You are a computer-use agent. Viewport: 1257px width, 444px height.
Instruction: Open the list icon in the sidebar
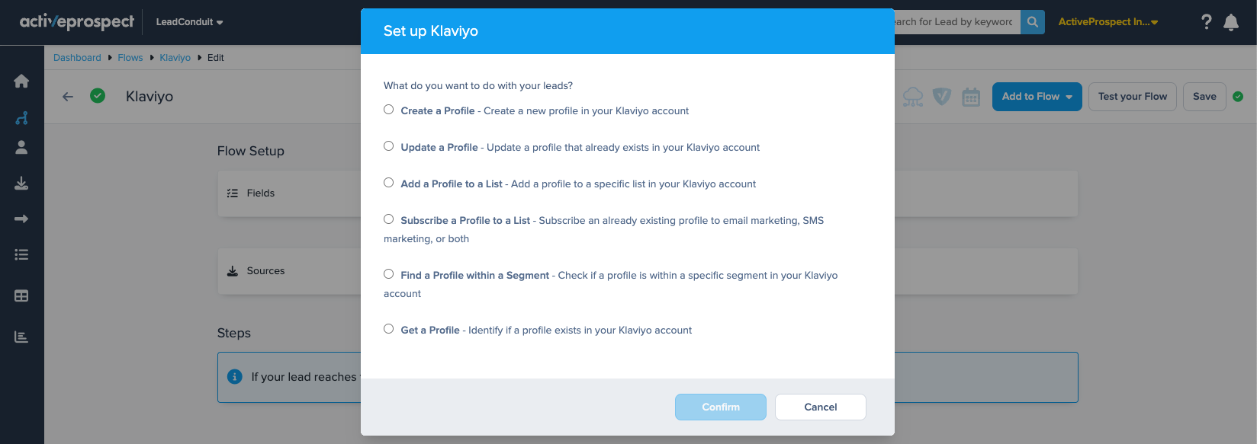(x=21, y=255)
